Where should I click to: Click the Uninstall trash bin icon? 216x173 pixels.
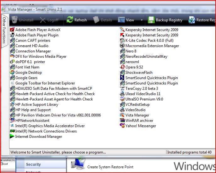point(14,20)
